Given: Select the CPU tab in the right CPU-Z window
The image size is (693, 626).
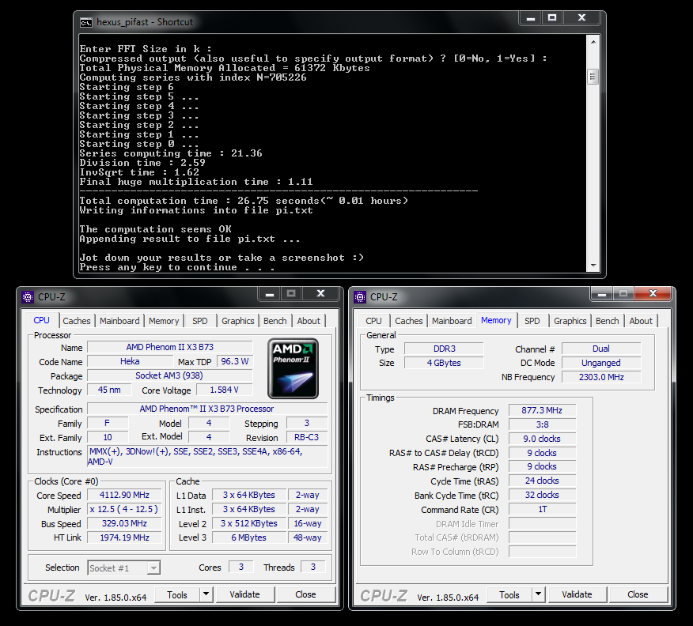Looking at the screenshot, I should [x=373, y=321].
